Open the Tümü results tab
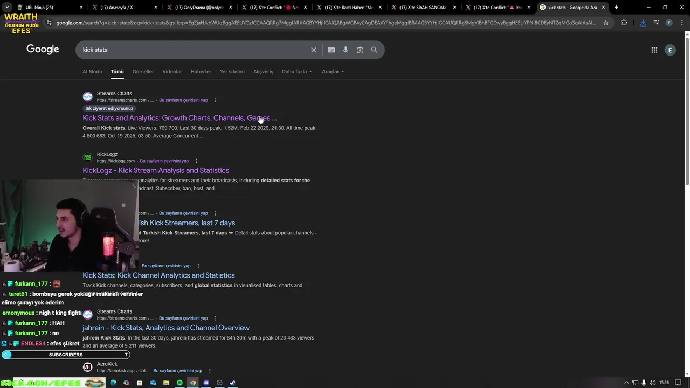 point(117,72)
